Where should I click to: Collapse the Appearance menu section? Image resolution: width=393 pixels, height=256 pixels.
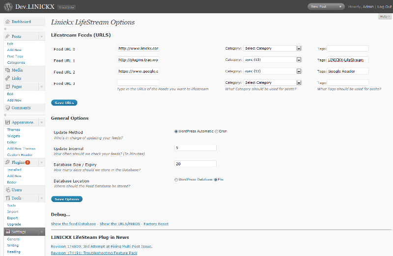42,123
